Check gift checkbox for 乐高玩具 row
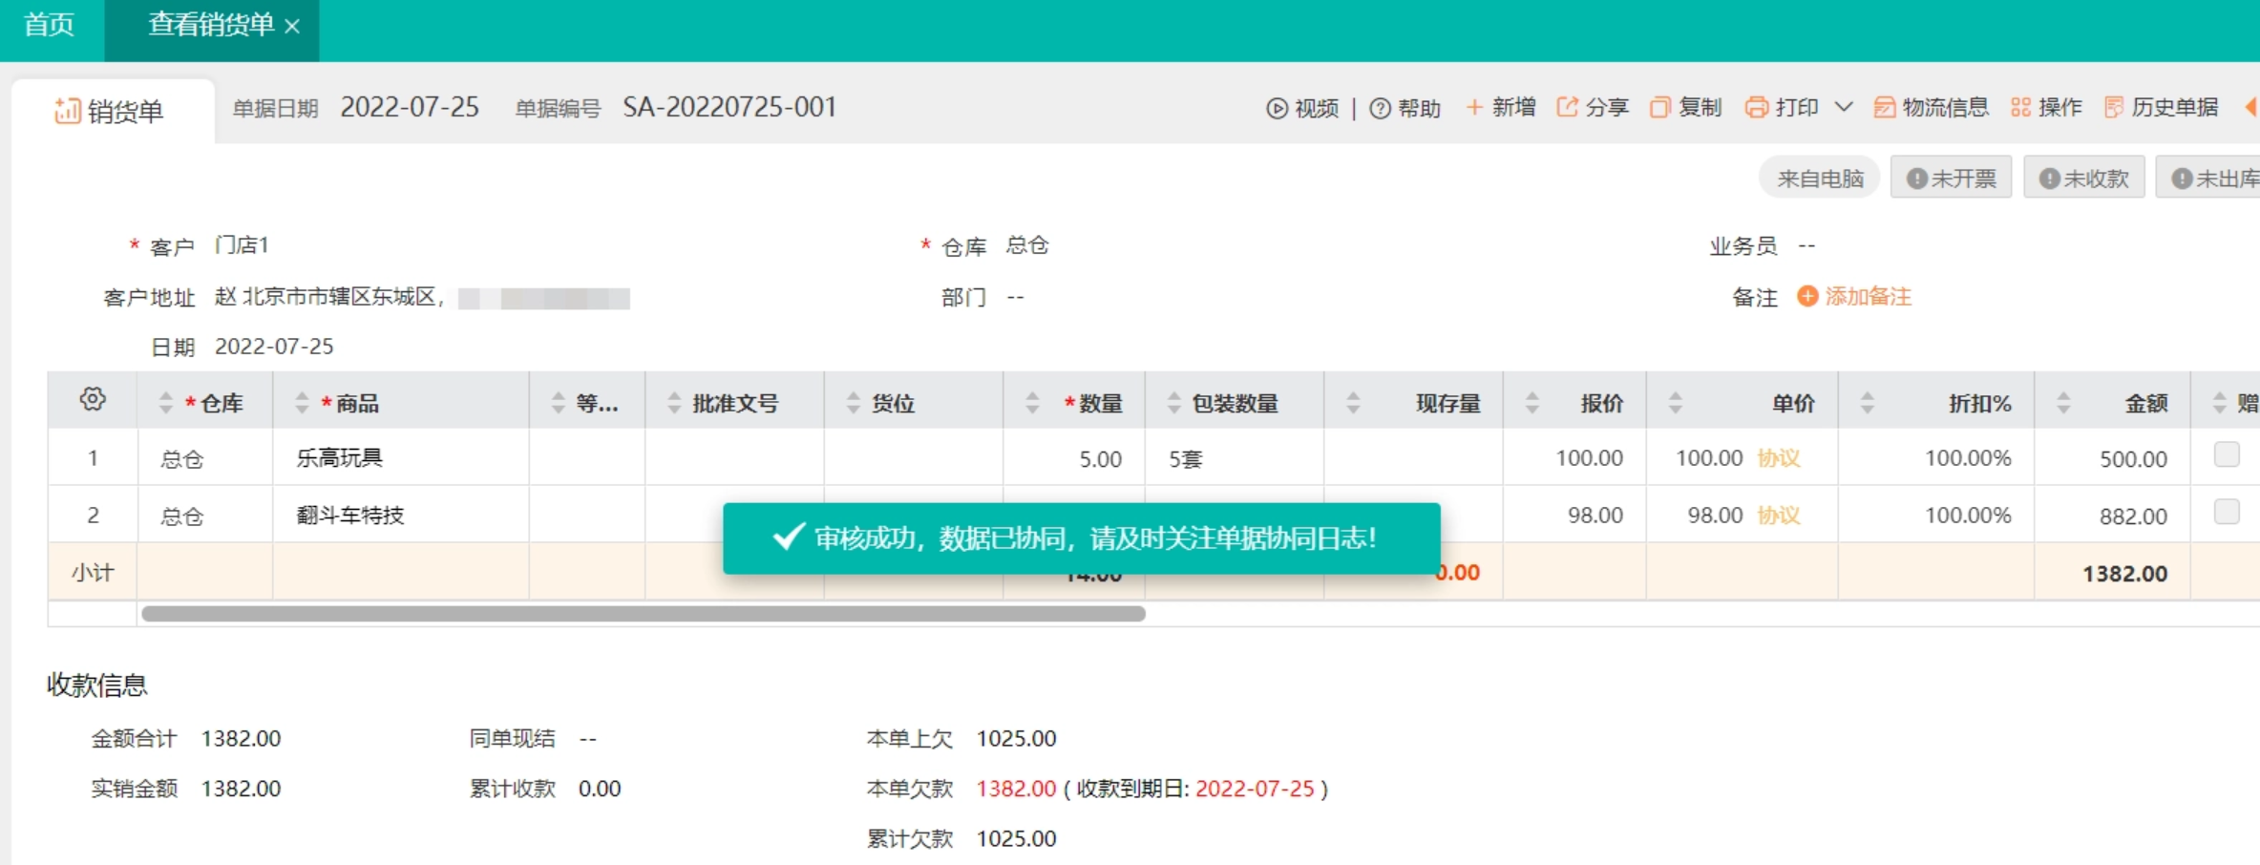 pyautogui.click(x=2227, y=455)
